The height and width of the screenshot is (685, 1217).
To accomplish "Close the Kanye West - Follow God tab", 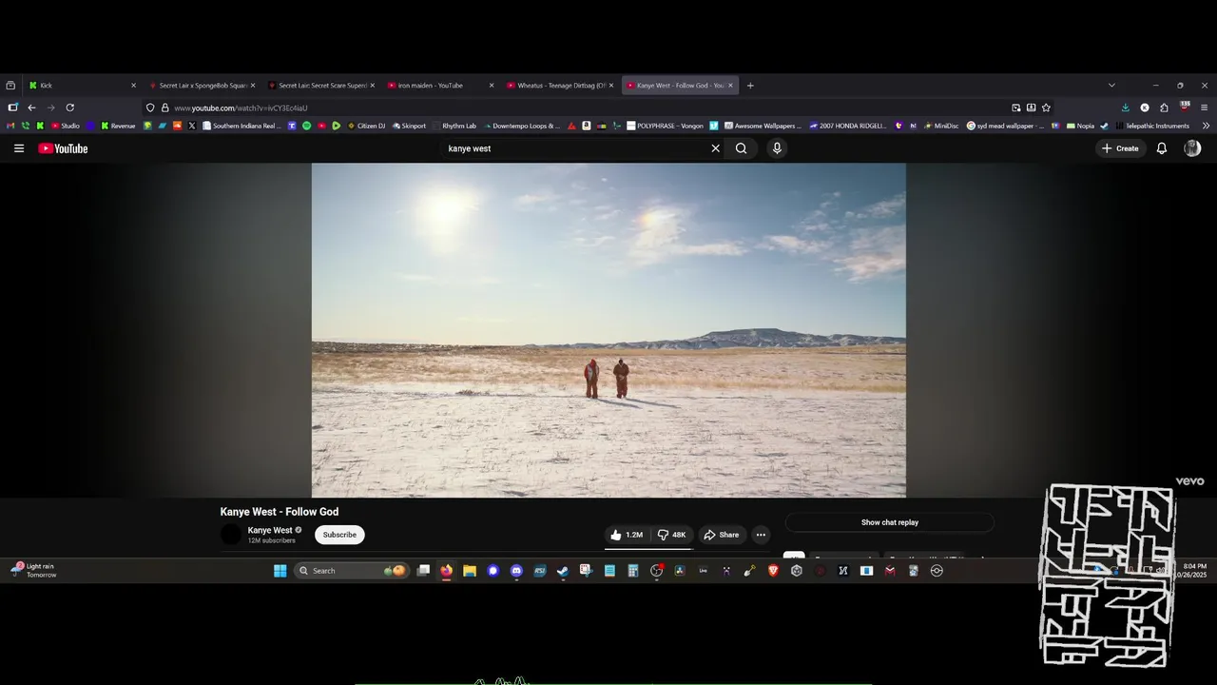I will click(x=731, y=86).
